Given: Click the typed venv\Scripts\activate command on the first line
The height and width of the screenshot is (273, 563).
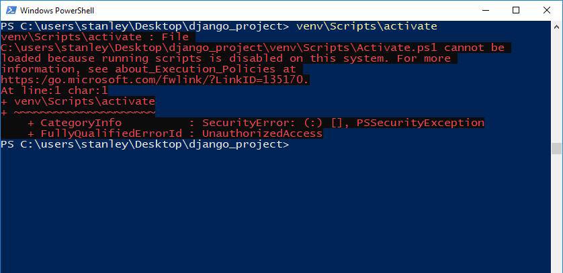Looking at the screenshot, I should click(x=366, y=26).
